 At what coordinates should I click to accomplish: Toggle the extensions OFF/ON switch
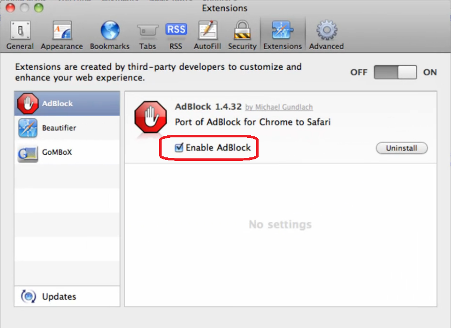pyautogui.click(x=395, y=72)
